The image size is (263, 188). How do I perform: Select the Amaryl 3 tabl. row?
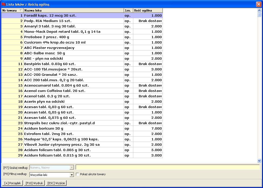(73, 26)
